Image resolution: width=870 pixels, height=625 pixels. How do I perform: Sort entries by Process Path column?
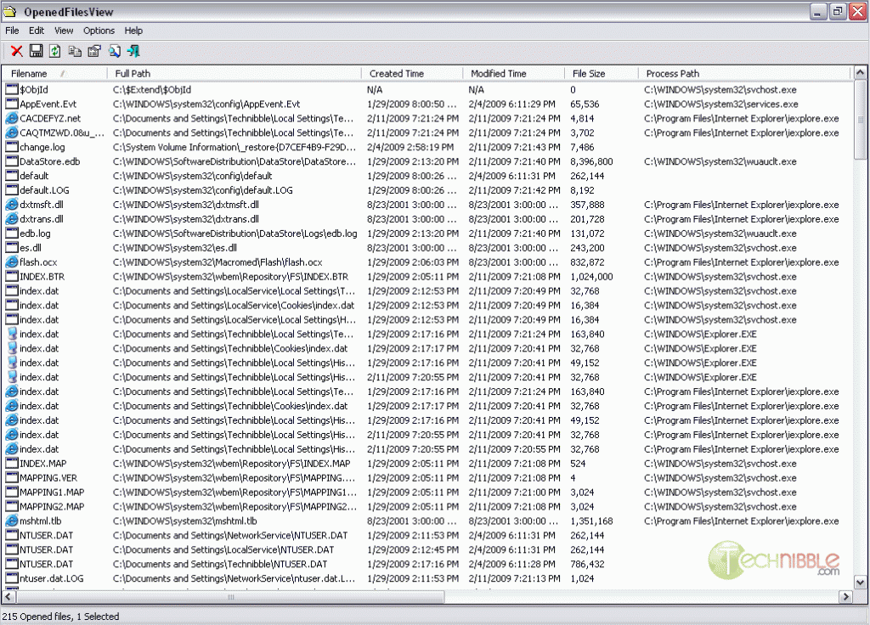[x=675, y=73]
